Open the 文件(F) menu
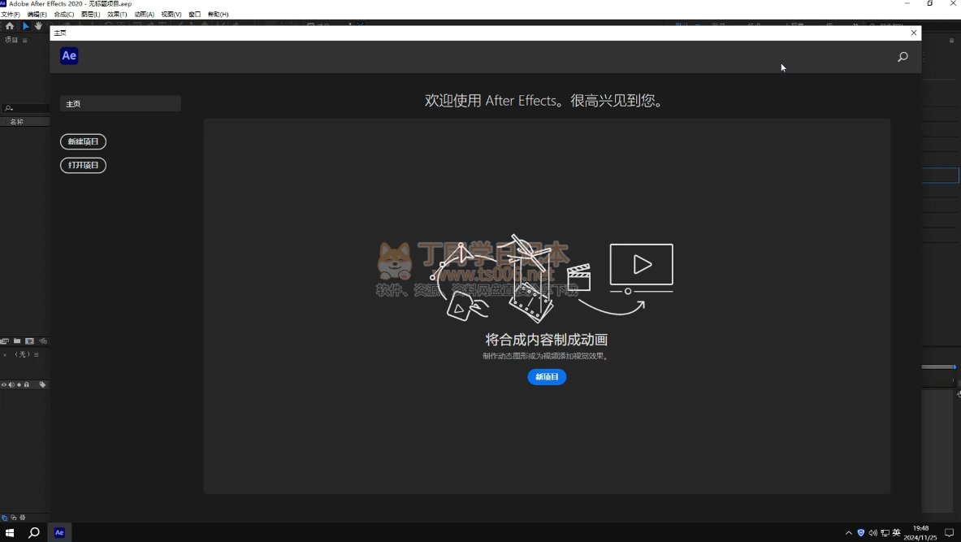This screenshot has height=542, width=961. 11,15
